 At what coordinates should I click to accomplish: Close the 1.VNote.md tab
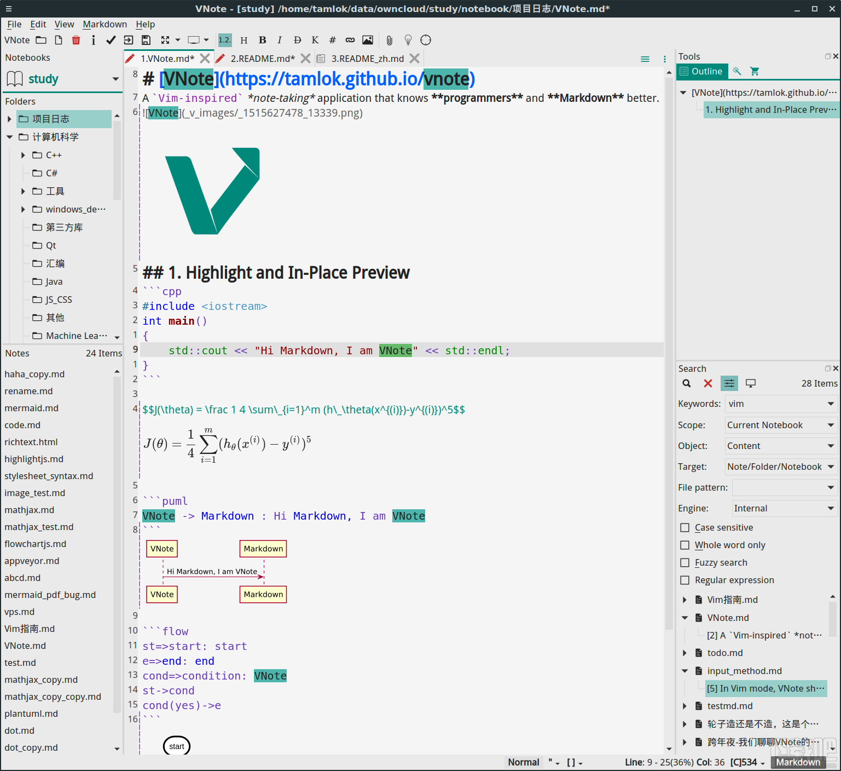point(205,59)
